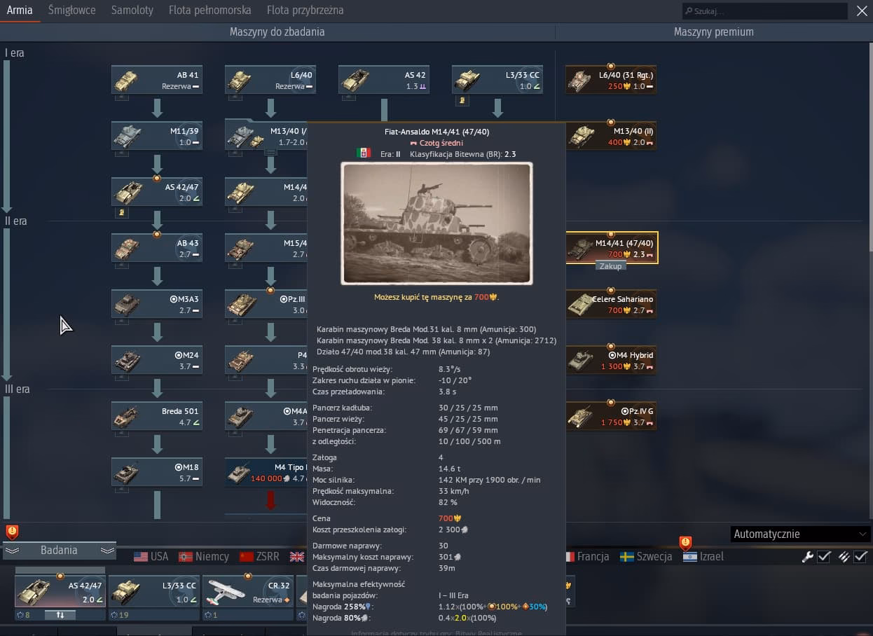Close the research tree window
Image resolution: width=873 pixels, height=636 pixels.
tap(862, 11)
